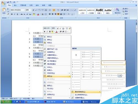Screen dimensions: 138x104
Task: Switch to Insert (插入) ribbon tab
Action: click(15, 5)
